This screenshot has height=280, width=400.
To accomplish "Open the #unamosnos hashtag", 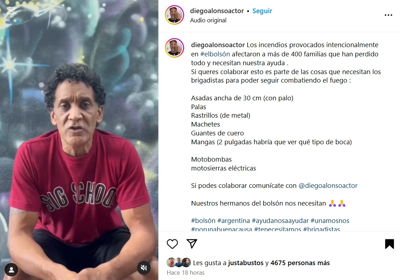I will pyautogui.click(x=330, y=220).
